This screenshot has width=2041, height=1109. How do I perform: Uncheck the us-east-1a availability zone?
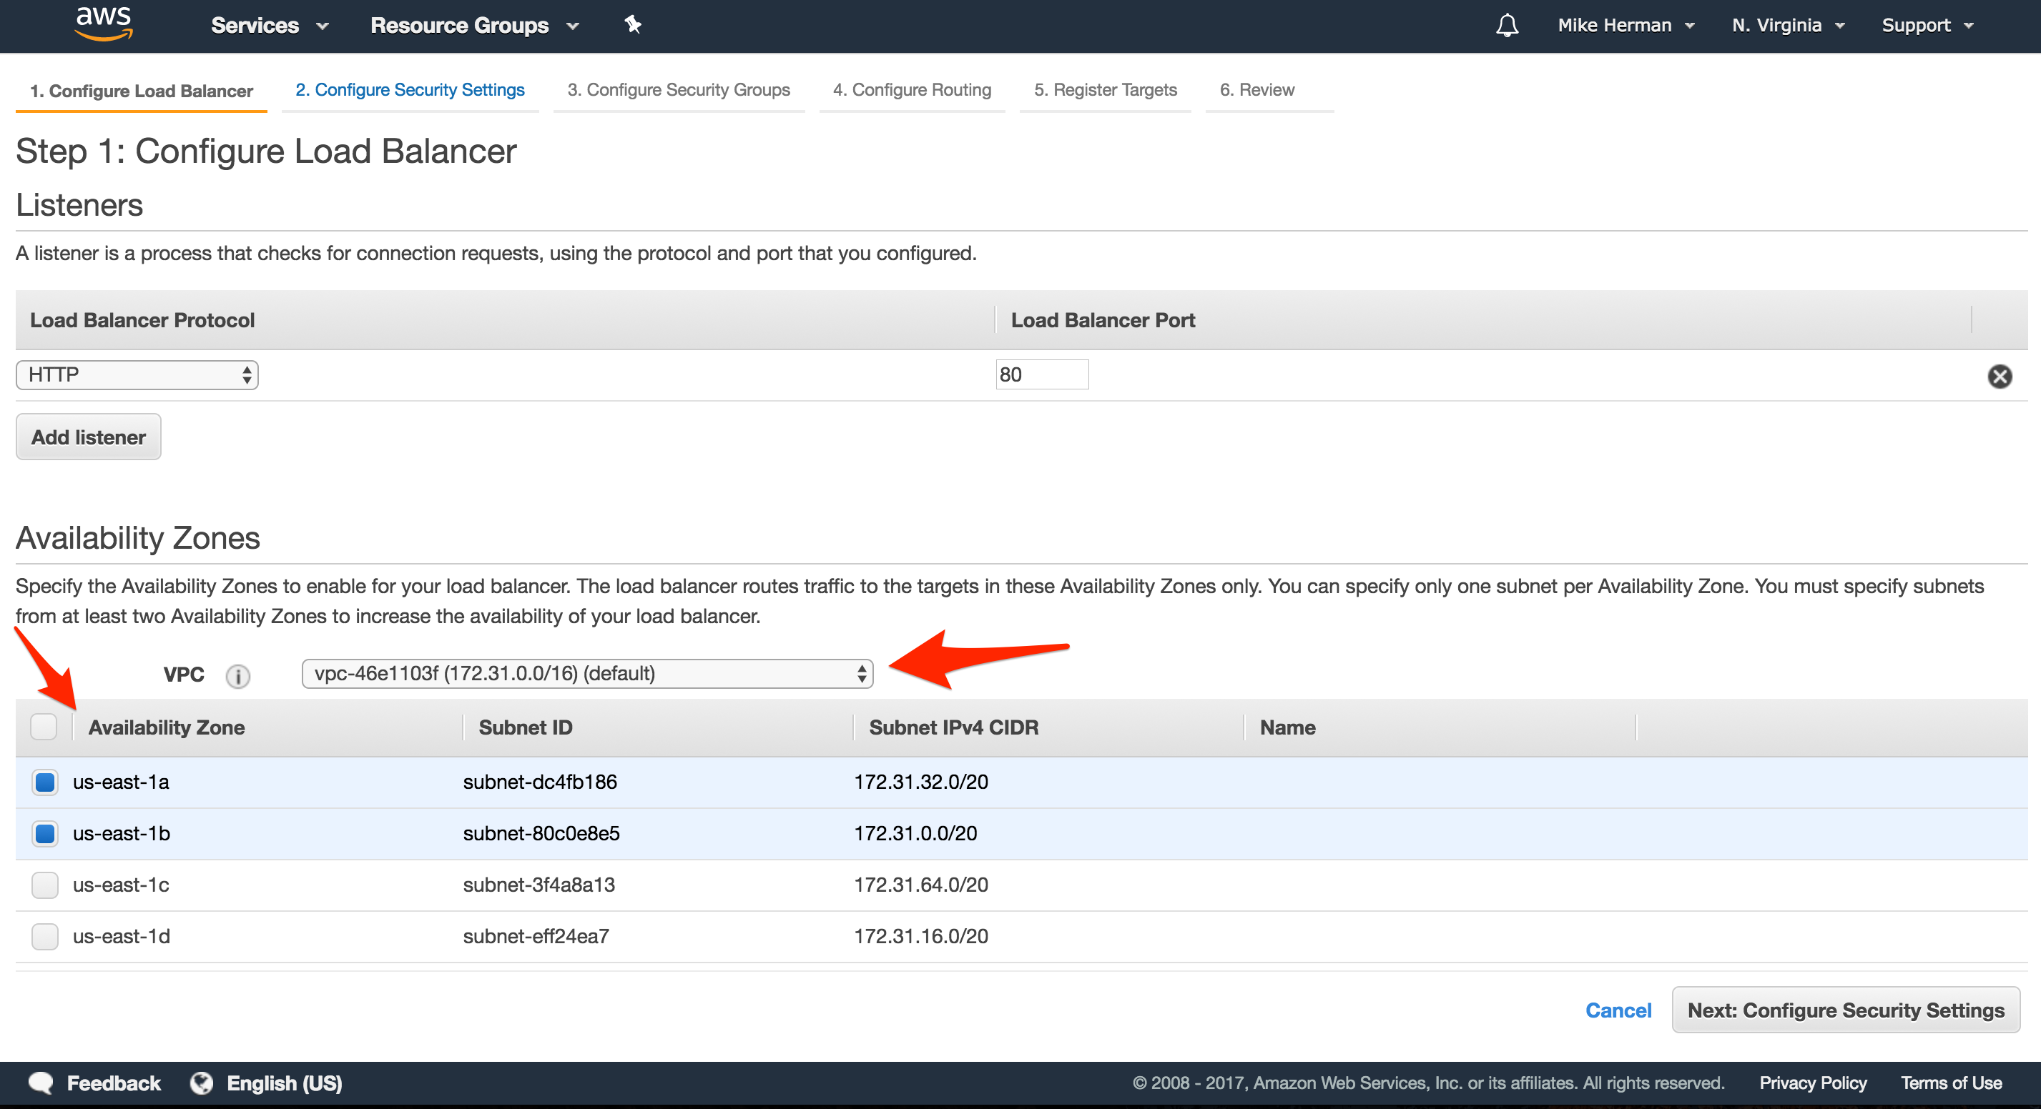44,783
